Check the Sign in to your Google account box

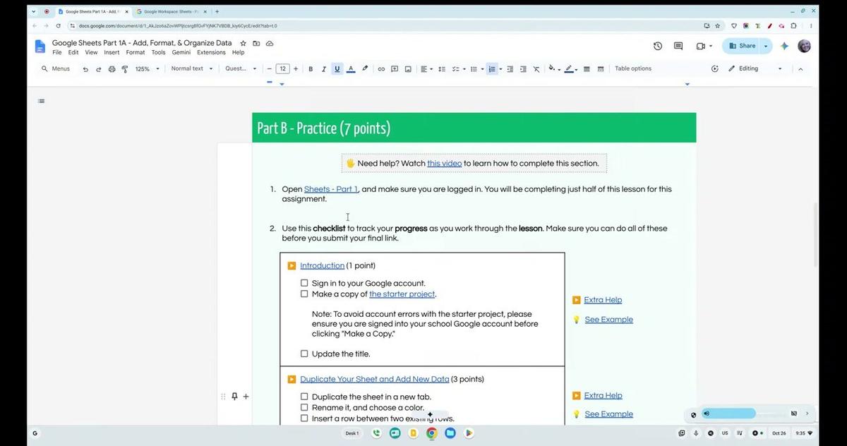pyautogui.click(x=304, y=283)
